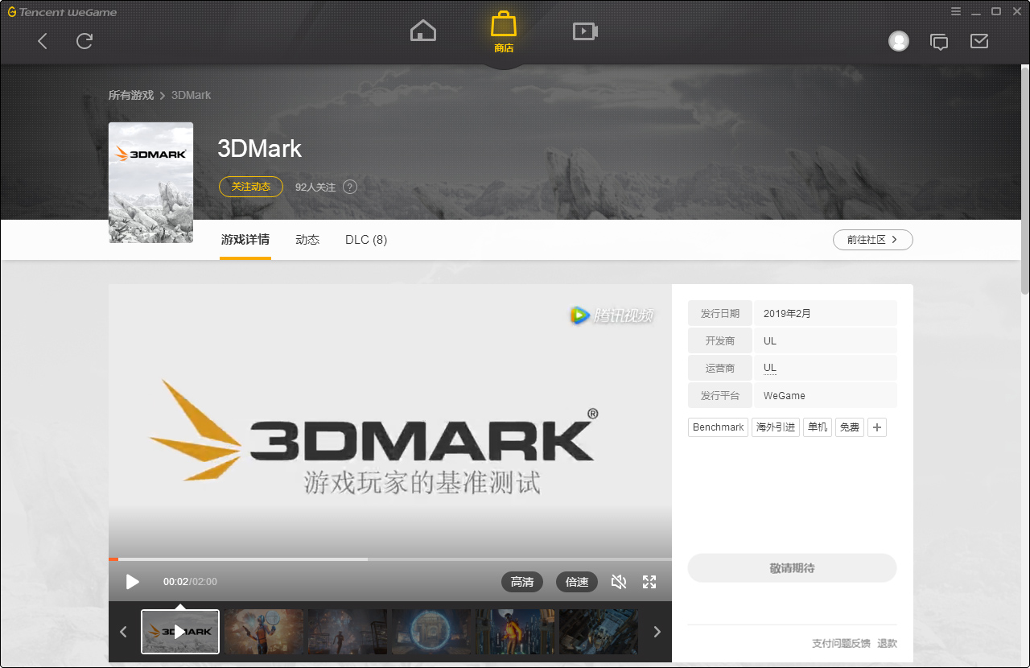
Task: Show next thumbnails with right arrow
Action: pyautogui.click(x=657, y=632)
